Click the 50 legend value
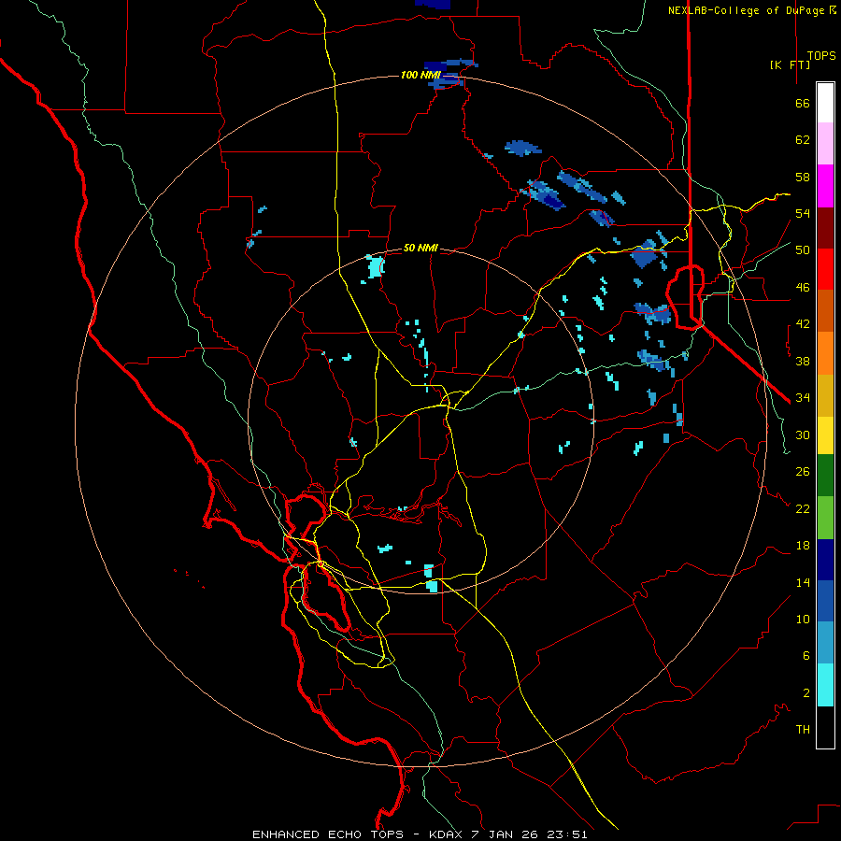The width and height of the screenshot is (841, 841). pos(803,250)
